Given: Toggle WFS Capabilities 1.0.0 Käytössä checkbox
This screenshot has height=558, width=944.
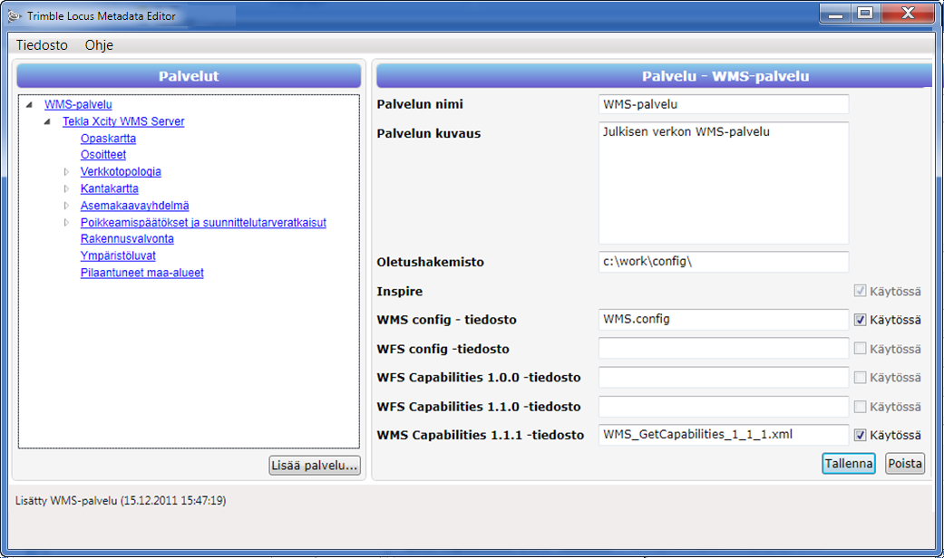Looking at the screenshot, I should (861, 378).
